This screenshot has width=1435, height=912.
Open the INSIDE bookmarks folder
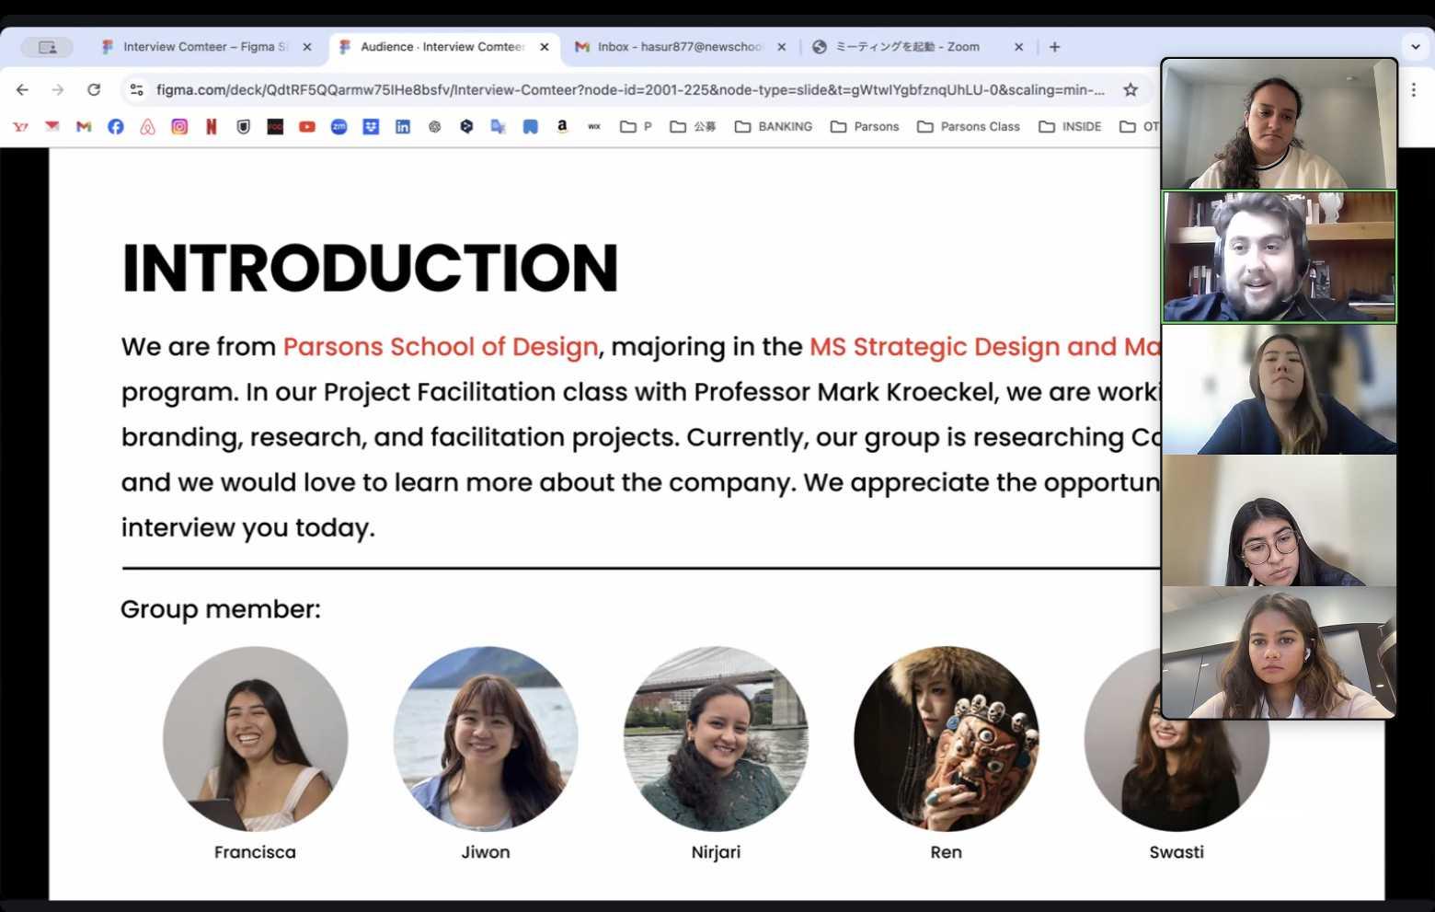(1070, 127)
